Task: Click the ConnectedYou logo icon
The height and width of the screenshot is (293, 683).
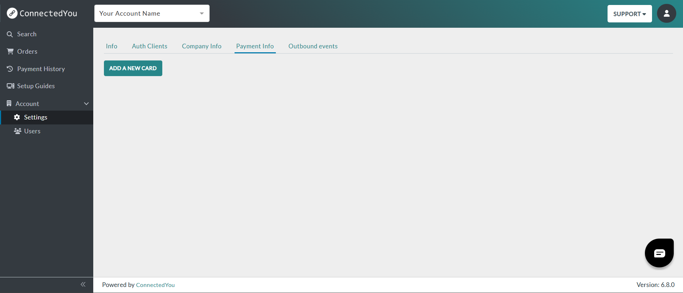Action: 12,14
